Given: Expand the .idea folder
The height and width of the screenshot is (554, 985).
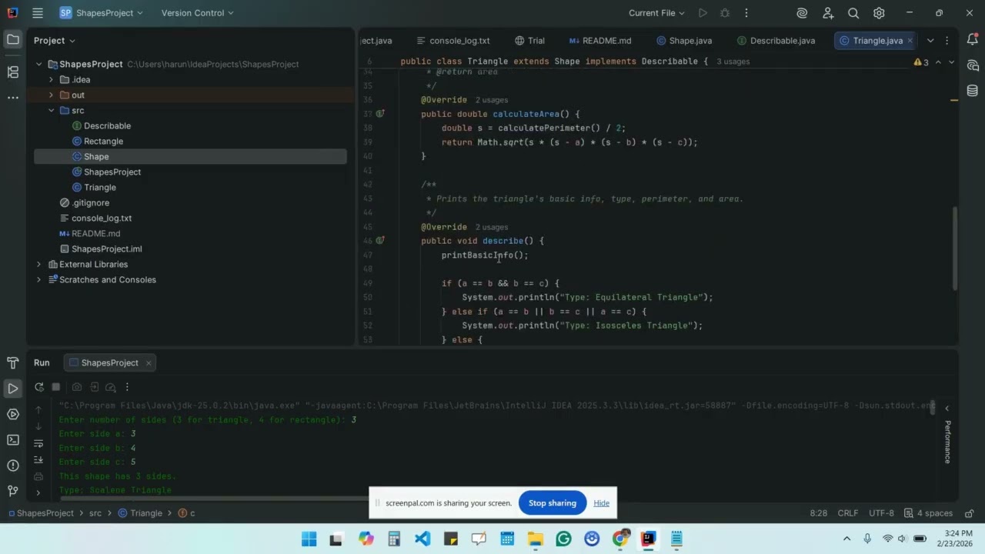Looking at the screenshot, I should (51, 79).
